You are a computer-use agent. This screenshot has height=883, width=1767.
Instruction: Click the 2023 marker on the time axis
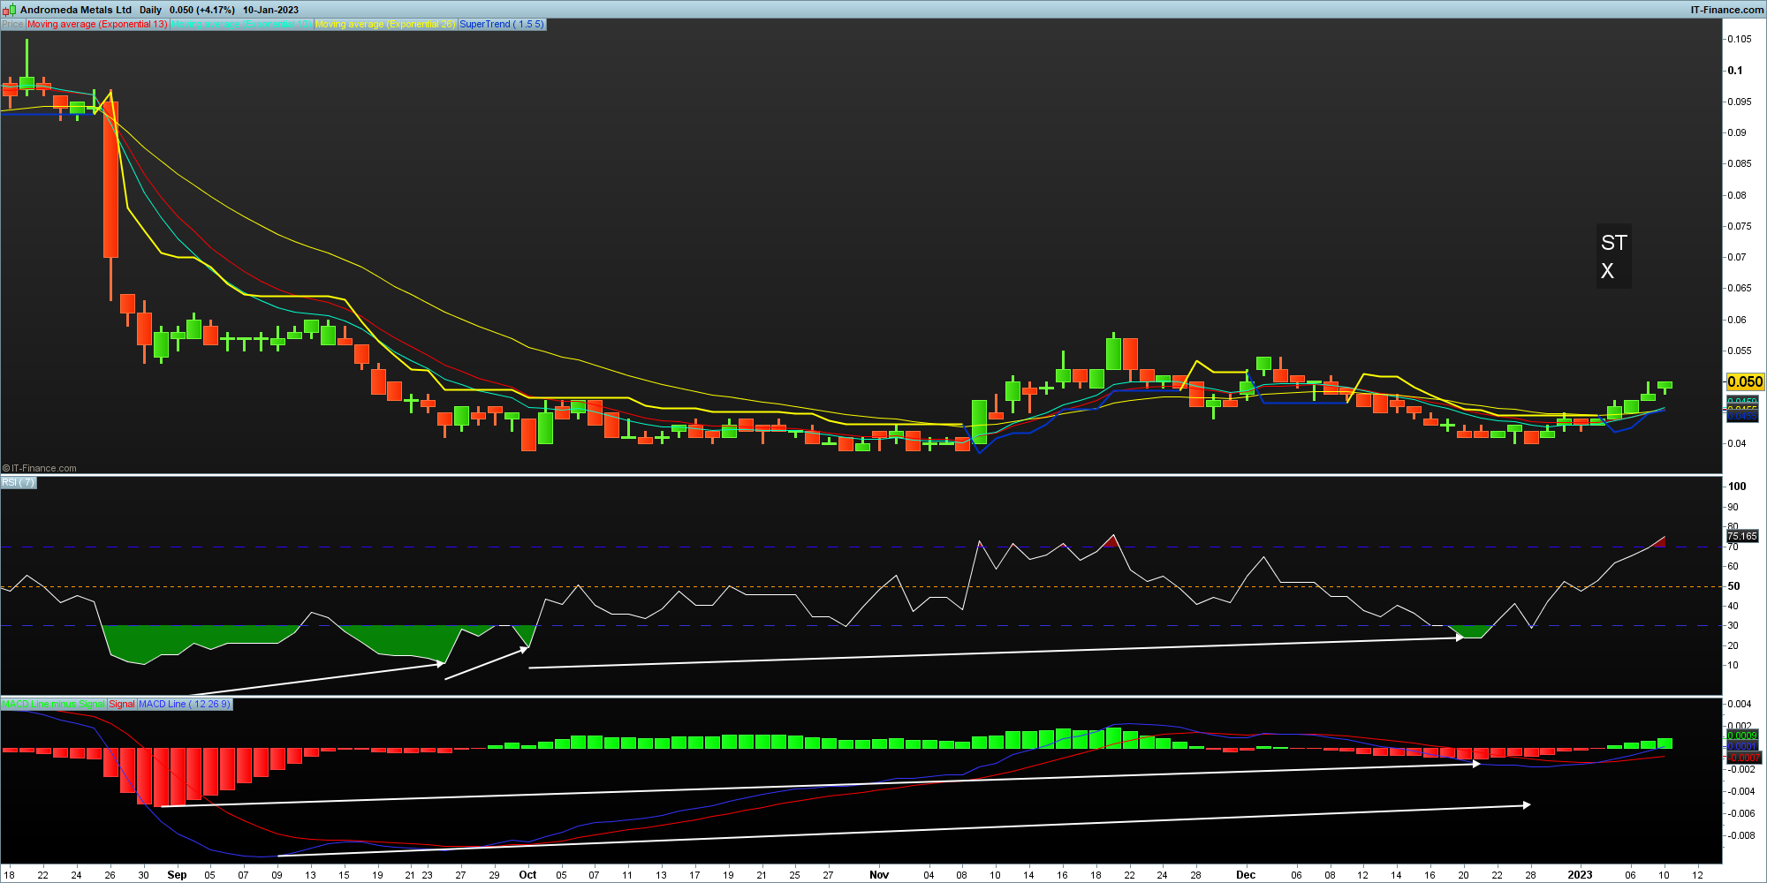coord(1580,875)
